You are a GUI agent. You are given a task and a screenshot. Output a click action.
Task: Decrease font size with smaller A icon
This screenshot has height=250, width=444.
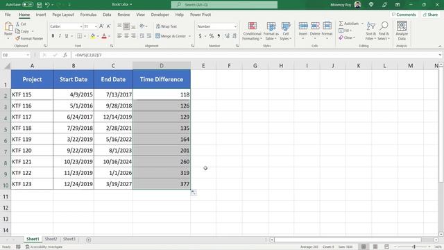(x=108, y=26)
